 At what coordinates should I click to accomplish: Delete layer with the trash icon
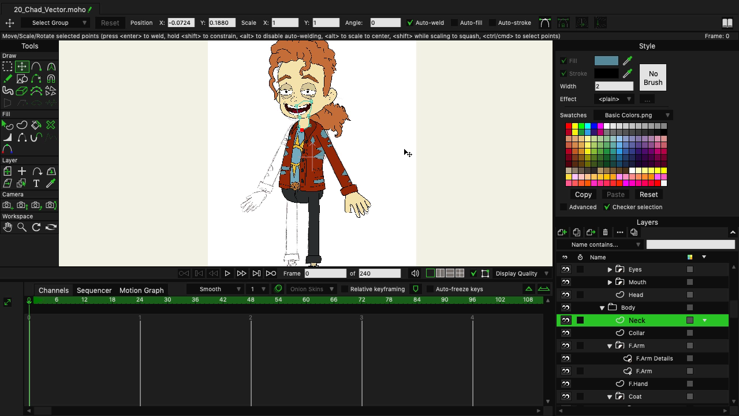(605, 232)
